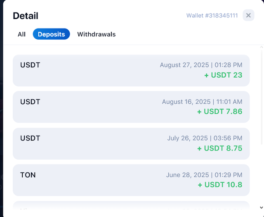The height and width of the screenshot is (217, 264).
Task: Click the + USDT 23 amount
Action: tap(223, 75)
